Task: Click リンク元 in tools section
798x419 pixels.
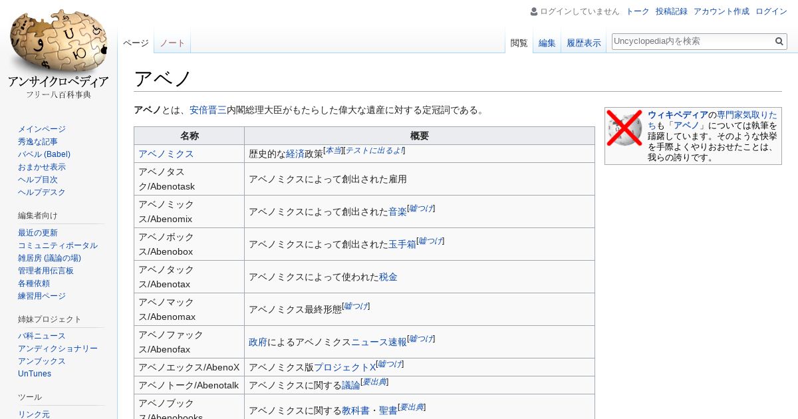Action: [x=34, y=414]
